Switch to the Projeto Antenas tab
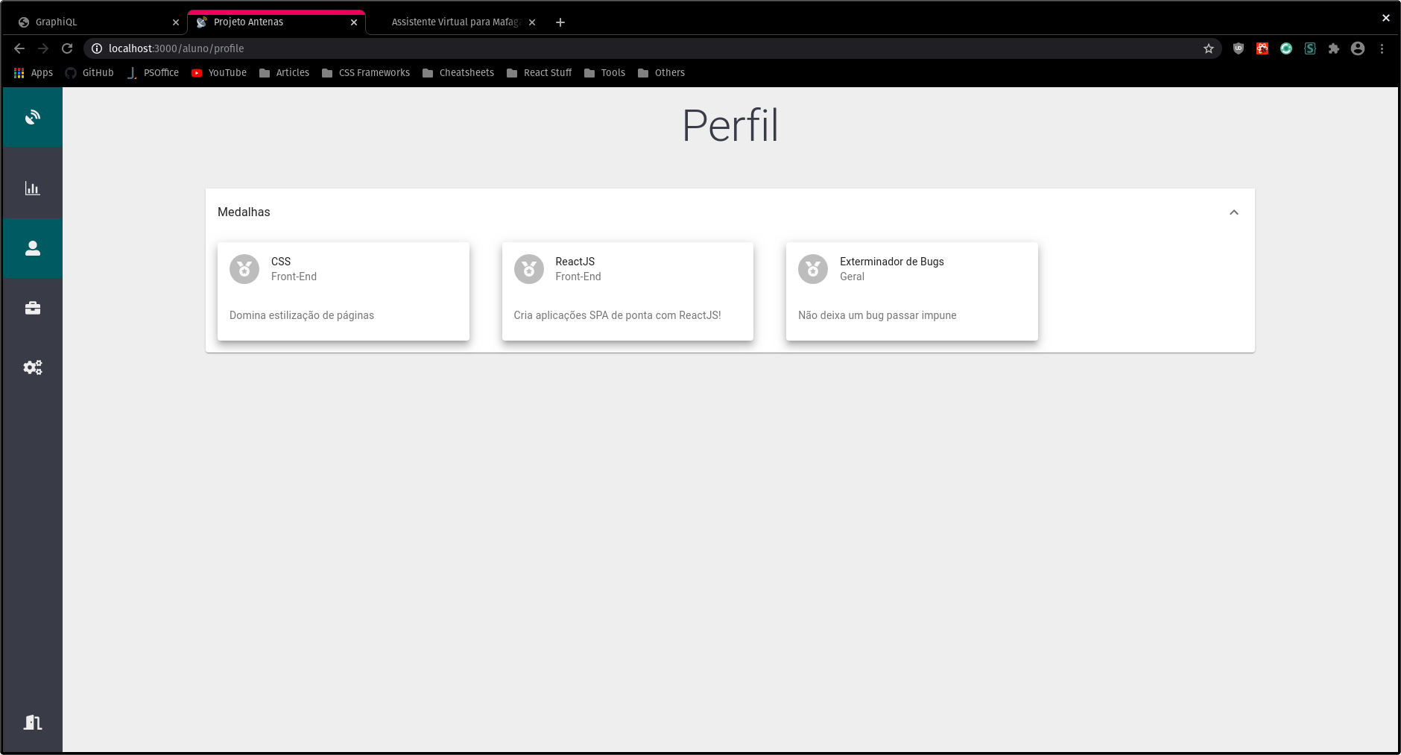 pyautogui.click(x=276, y=22)
